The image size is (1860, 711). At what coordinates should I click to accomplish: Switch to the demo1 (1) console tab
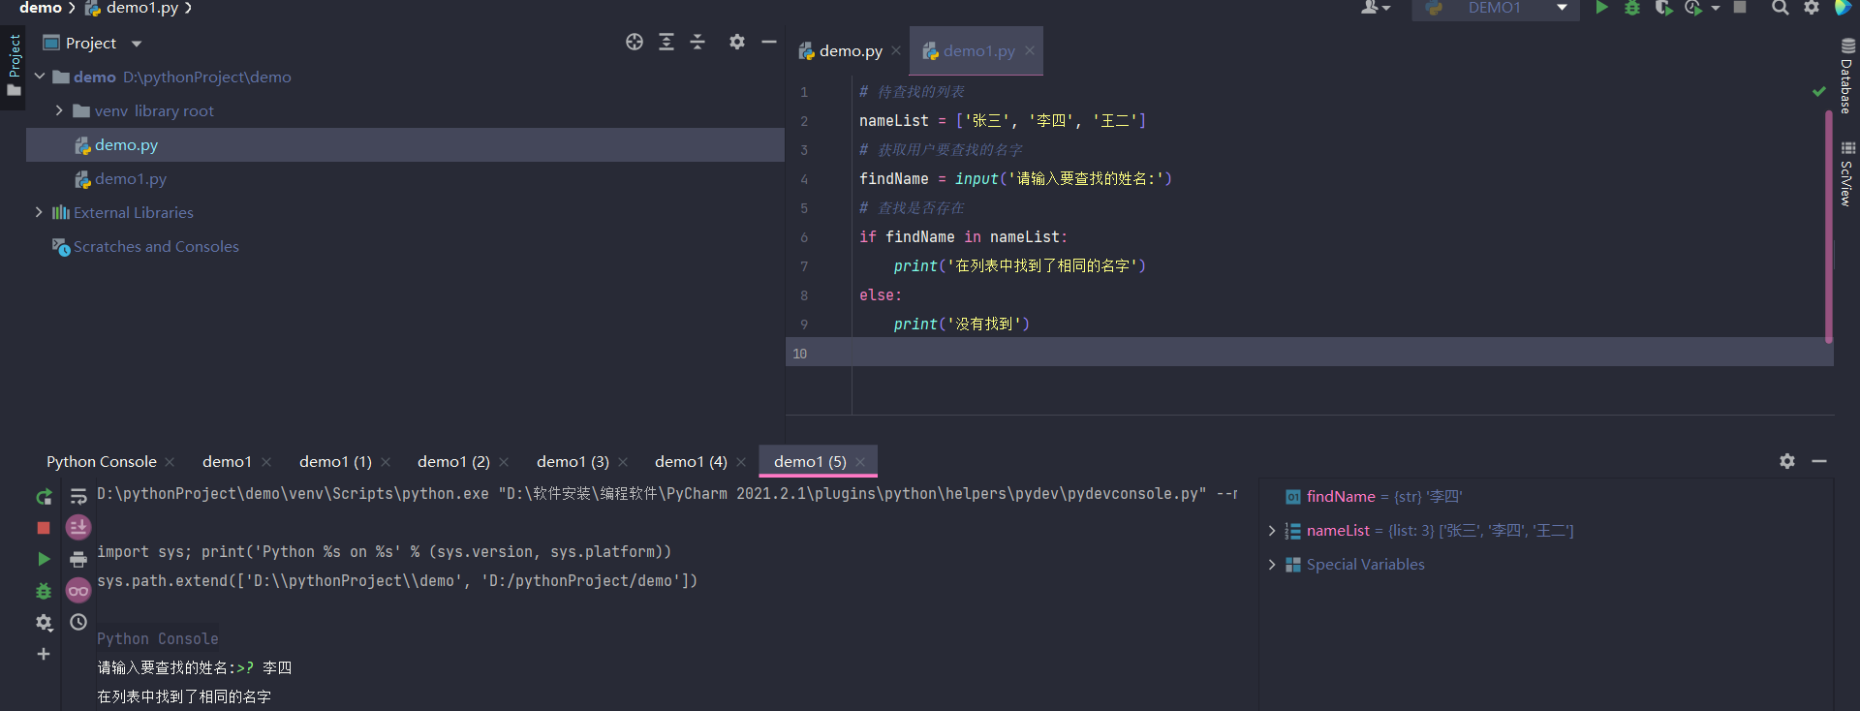tap(335, 462)
